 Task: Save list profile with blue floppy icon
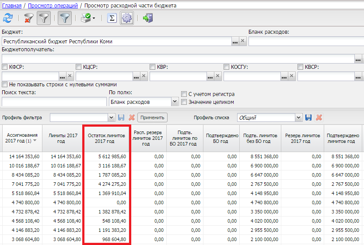click(x=308, y=117)
